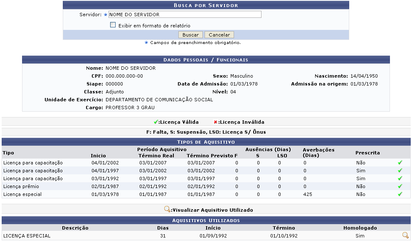
Task: Click the magnifier icon in LICENÇA ESPECIAL row
Action: point(405,235)
